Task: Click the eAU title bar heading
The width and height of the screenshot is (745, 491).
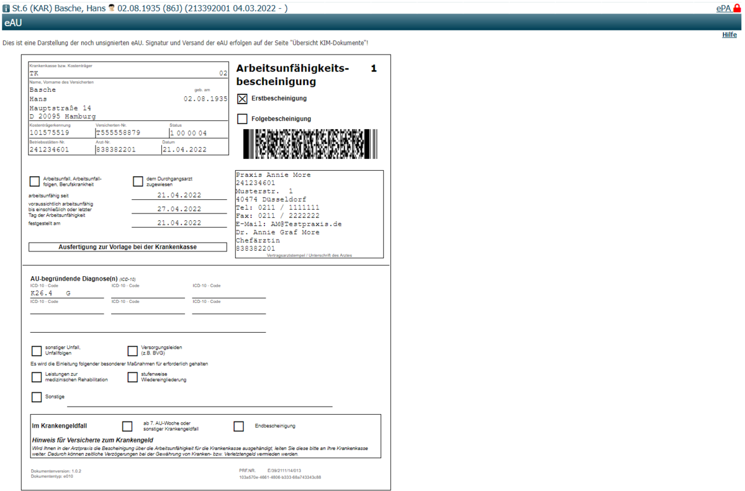Action: pyautogui.click(x=12, y=22)
